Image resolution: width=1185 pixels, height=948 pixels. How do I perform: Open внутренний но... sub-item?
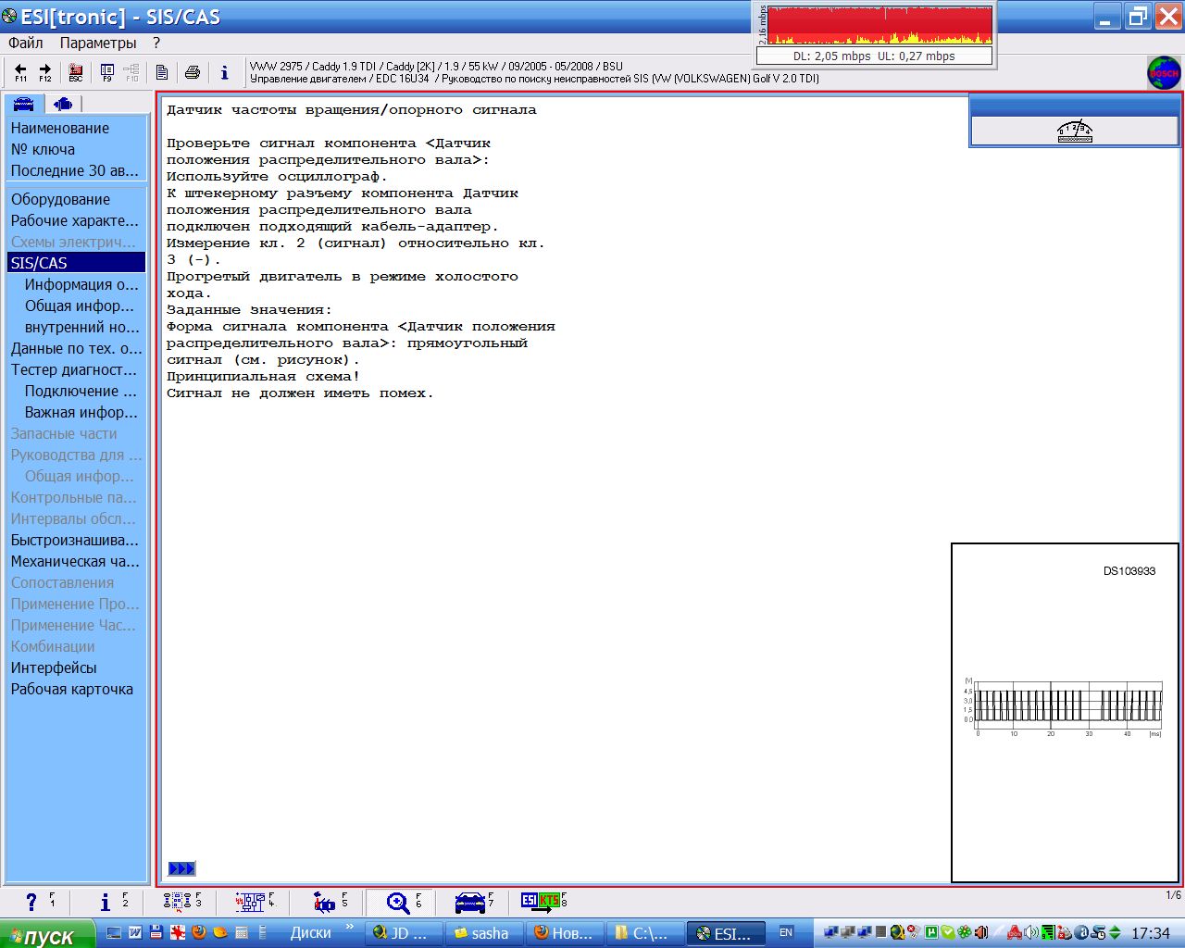click(81, 327)
